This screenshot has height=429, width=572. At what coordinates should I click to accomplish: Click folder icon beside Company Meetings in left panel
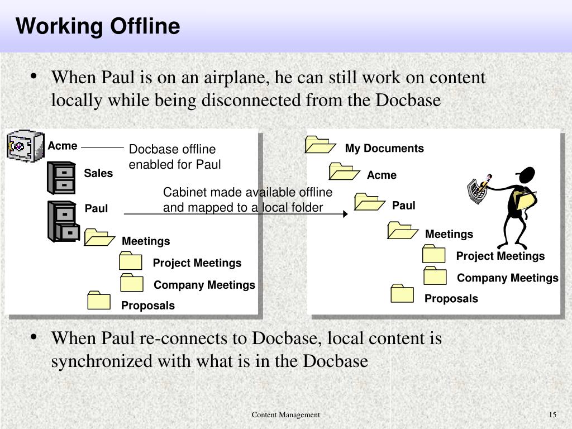point(132,282)
